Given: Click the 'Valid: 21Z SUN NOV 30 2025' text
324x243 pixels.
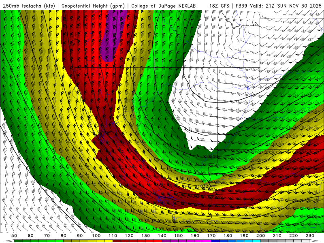Looking at the screenshot, I should [286, 6].
